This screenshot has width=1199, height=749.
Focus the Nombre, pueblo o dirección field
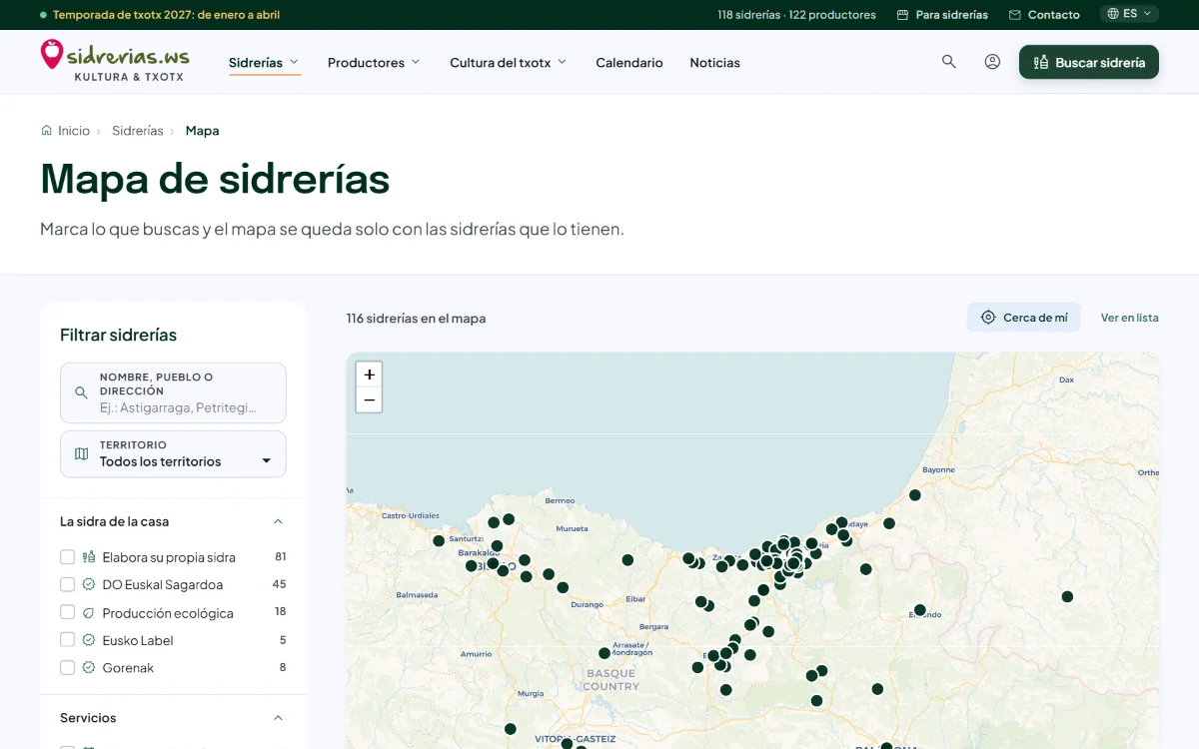pos(173,393)
